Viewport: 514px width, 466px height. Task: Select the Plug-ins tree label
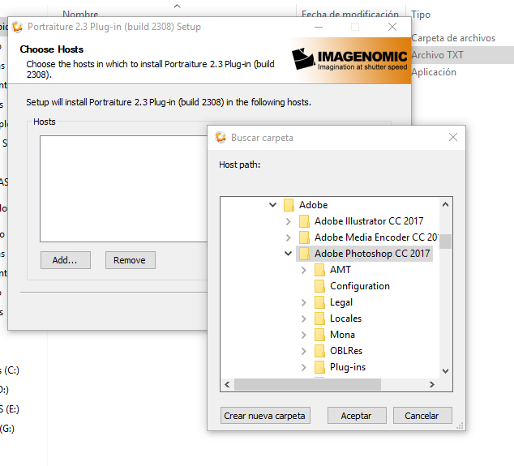coord(348,367)
